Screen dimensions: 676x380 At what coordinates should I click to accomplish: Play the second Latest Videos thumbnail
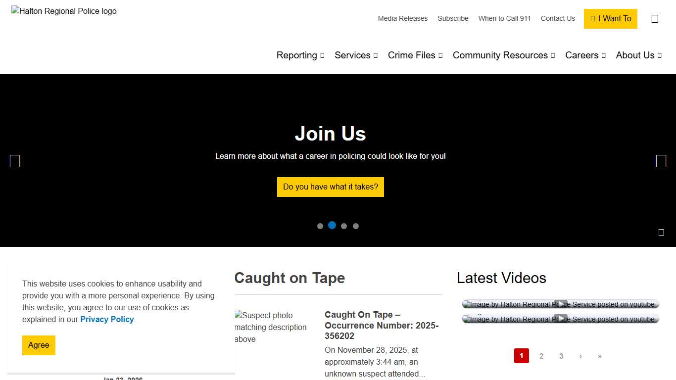point(560,319)
